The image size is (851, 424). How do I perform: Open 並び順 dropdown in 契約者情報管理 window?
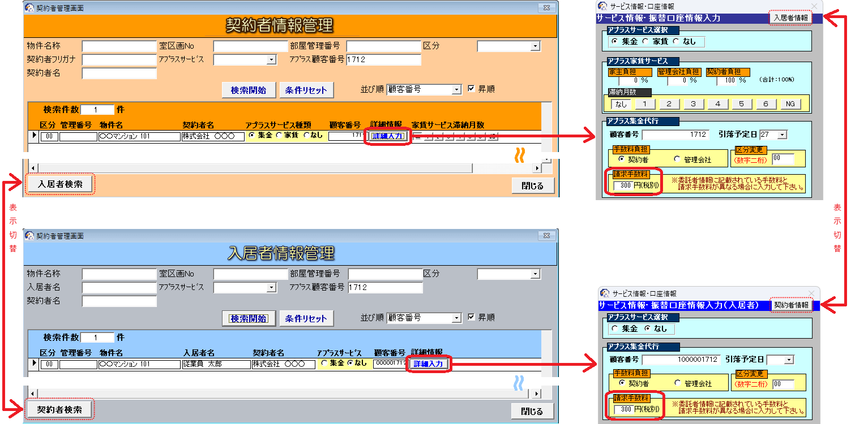457,90
